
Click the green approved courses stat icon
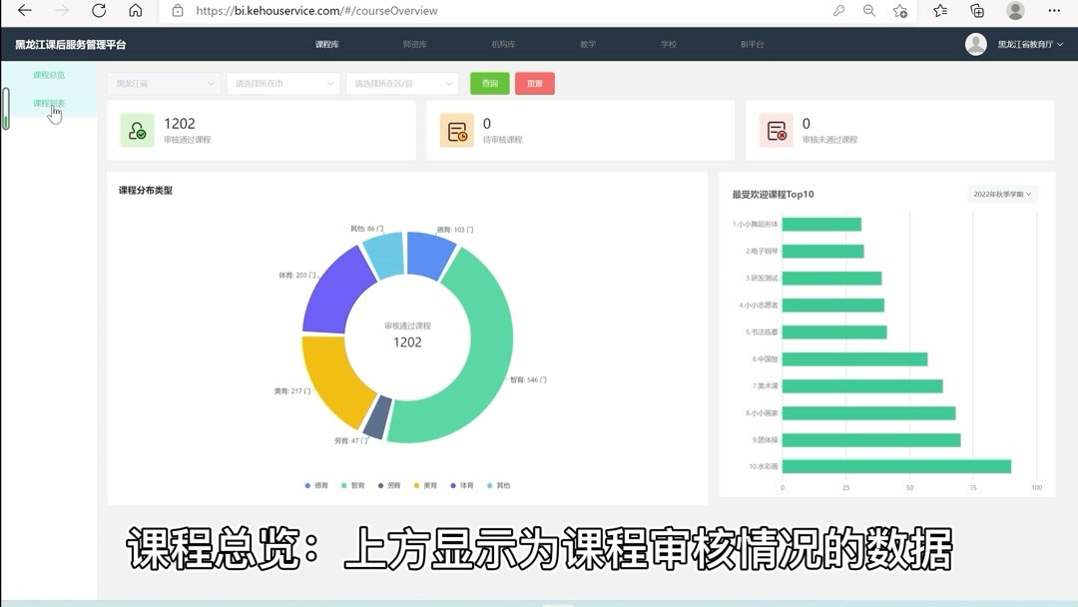pos(138,130)
